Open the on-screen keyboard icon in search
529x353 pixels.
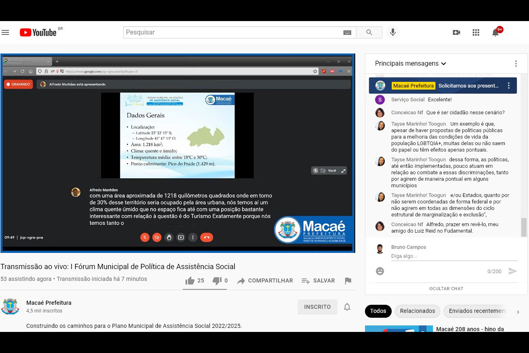[x=347, y=32]
